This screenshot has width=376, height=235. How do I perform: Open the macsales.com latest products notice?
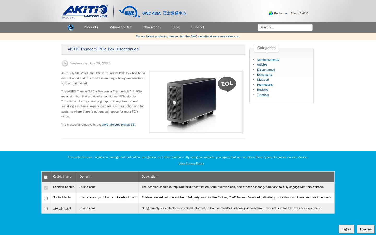(188, 36)
